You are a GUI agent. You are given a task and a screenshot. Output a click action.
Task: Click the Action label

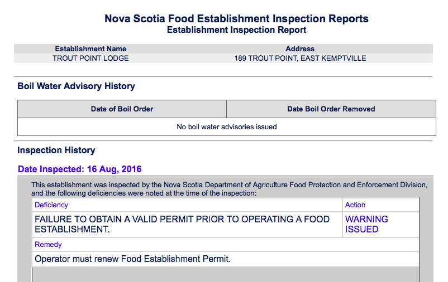(355, 205)
